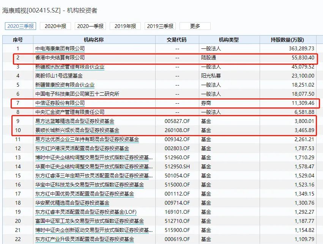This screenshot has width=323, height=244.
Task: Select the 阳光私募 institution type cell
Action: coord(211,76)
